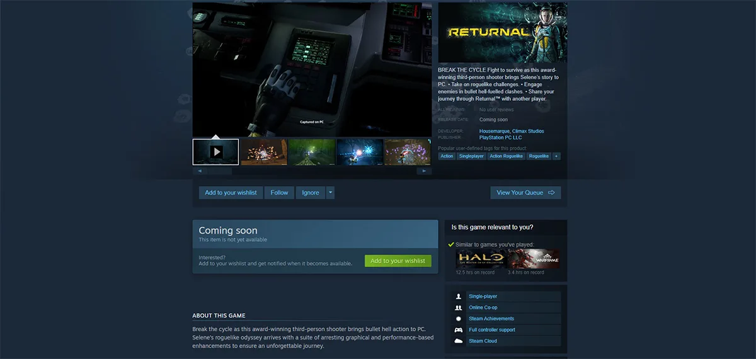Click the left arrow of thumbnail strip
Viewport: 756px width, 359px height.
(199, 171)
